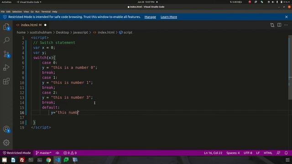This screenshot has height=164, width=292.
Task: Open the Files manager in the dock
Action: (4, 160)
